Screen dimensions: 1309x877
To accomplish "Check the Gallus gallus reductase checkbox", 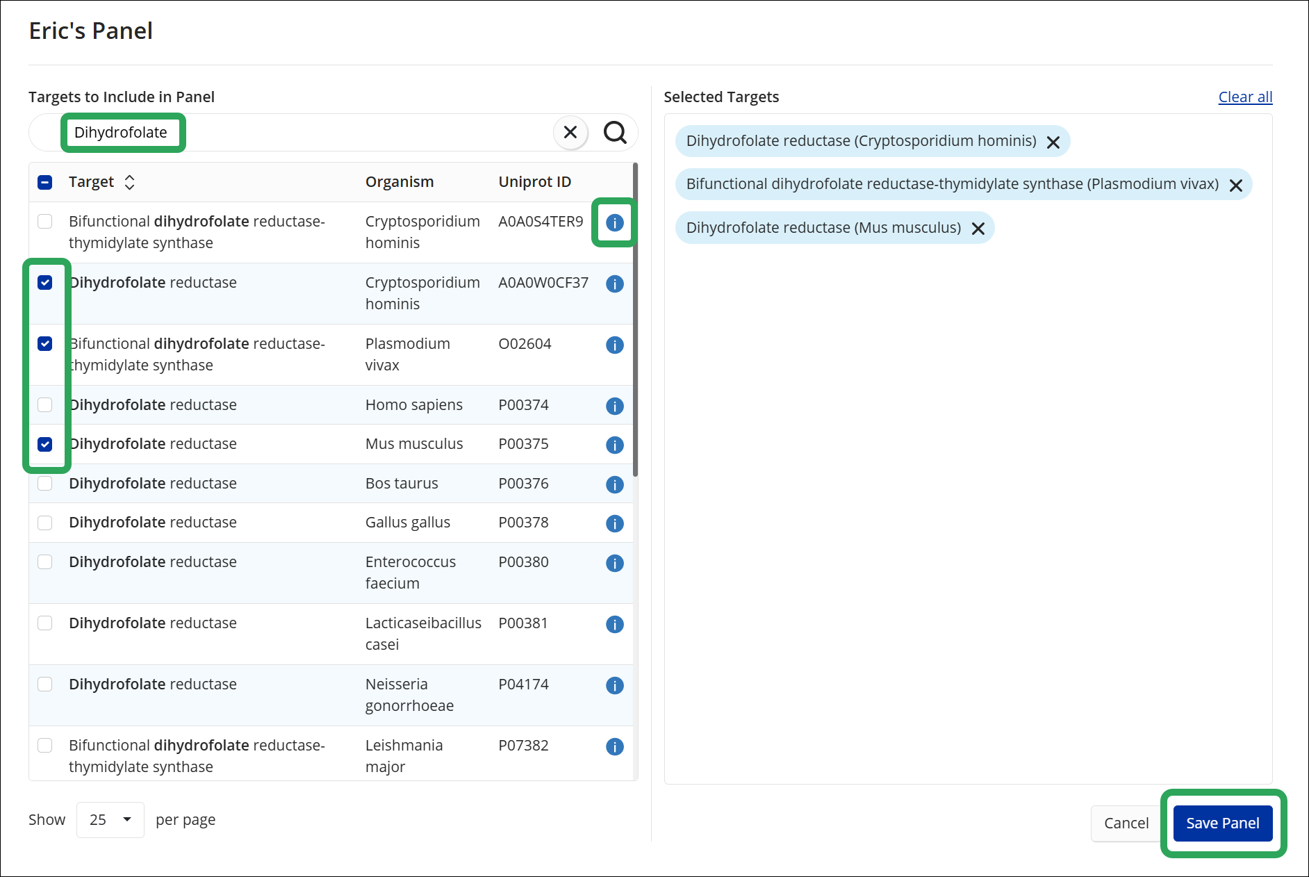I will (x=45, y=523).
